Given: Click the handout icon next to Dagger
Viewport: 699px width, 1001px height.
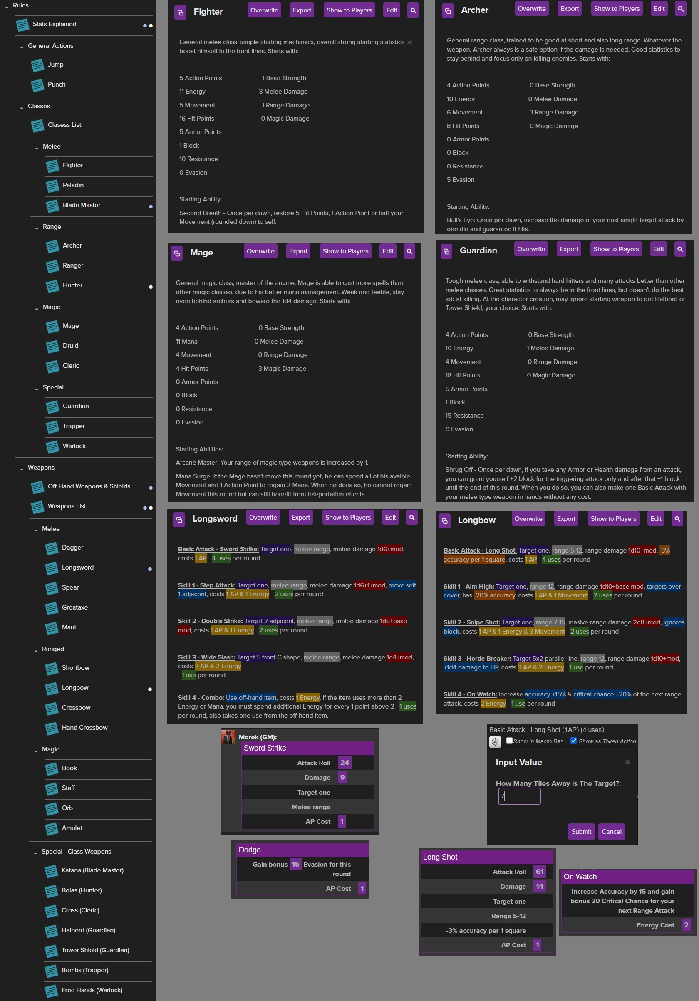Looking at the screenshot, I should pos(52,548).
